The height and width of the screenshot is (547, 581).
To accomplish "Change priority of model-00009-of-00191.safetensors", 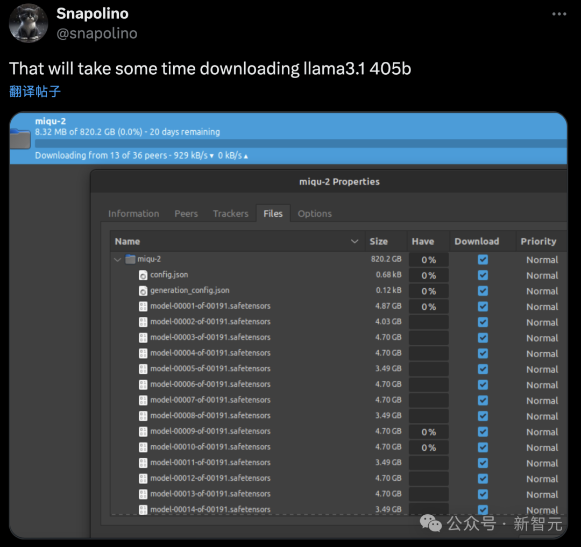I will [542, 432].
